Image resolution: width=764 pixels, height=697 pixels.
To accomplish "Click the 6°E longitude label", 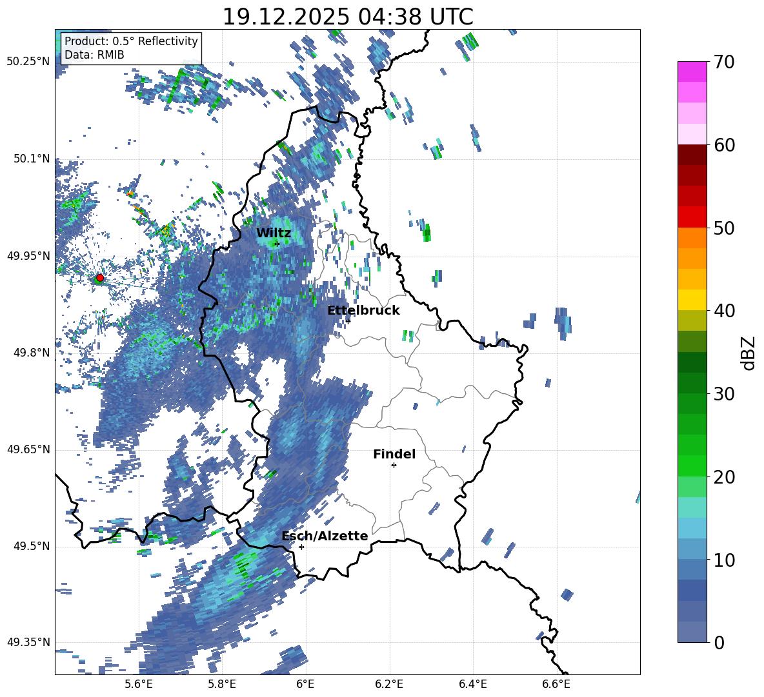I will pos(305,684).
